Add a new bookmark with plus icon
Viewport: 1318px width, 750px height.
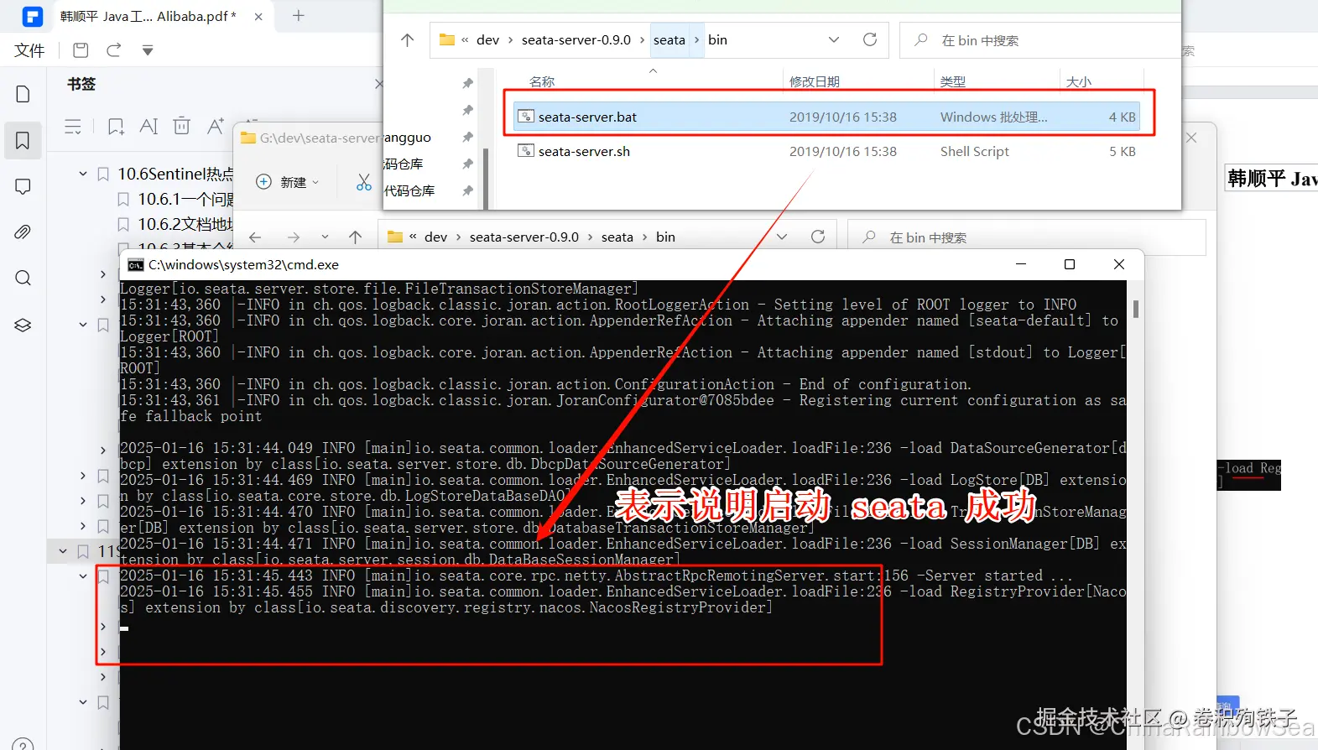pyautogui.click(x=116, y=127)
